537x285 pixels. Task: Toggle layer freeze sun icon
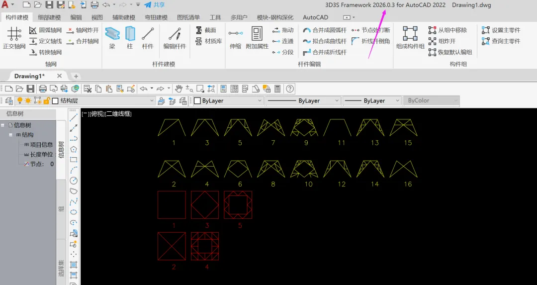[x=28, y=100]
